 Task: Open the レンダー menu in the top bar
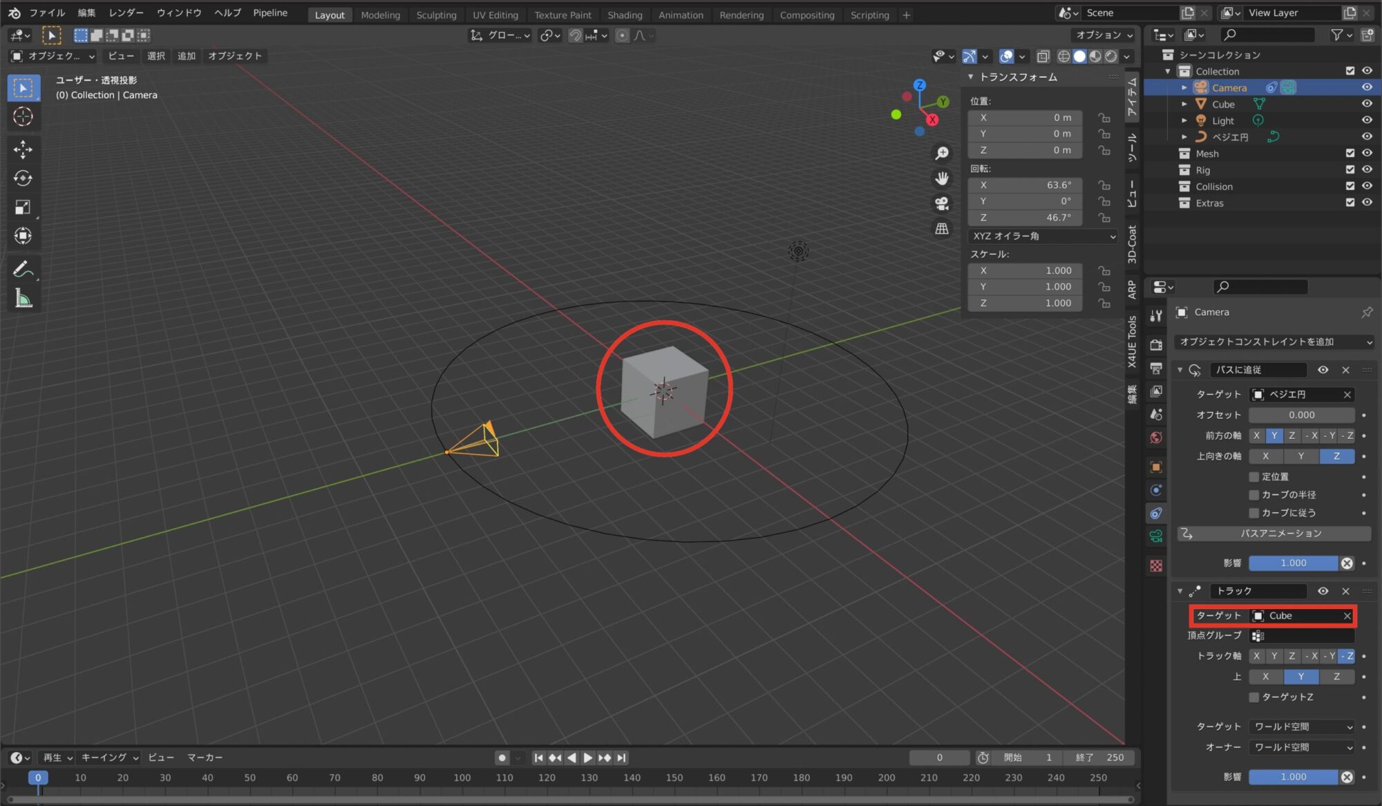point(126,12)
